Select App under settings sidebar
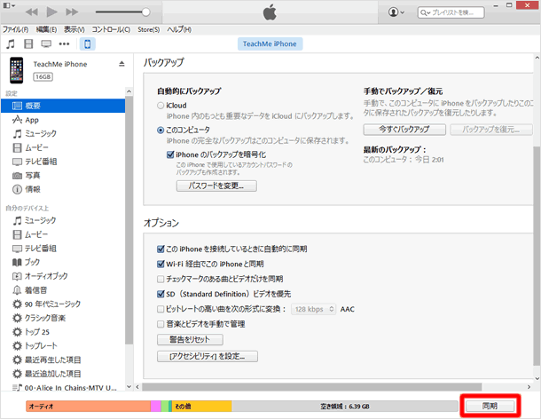The width and height of the screenshot is (541, 419). 63,120
